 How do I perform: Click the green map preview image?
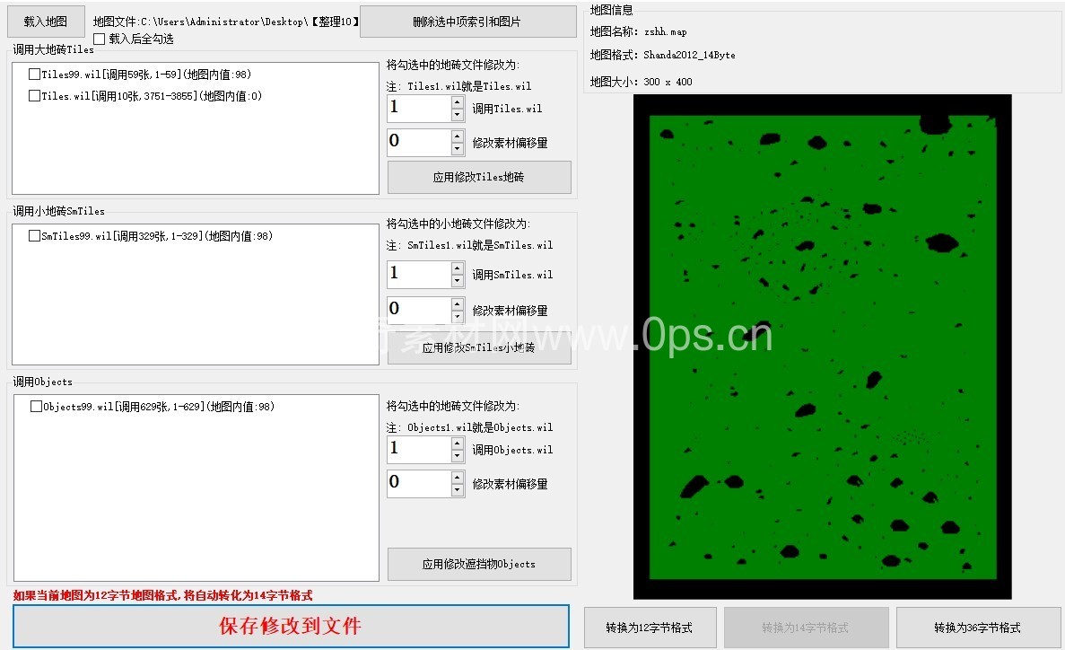coord(822,346)
